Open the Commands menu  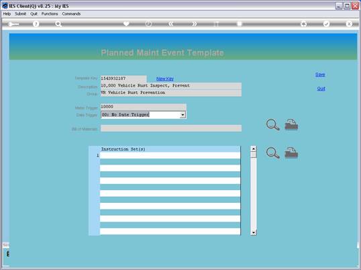(71, 14)
